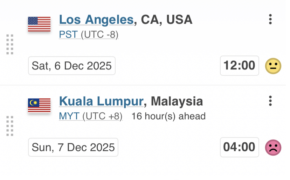Image resolution: width=290 pixels, height=180 pixels.
Task: Click the 04:00 time field
Action: tap(240, 147)
